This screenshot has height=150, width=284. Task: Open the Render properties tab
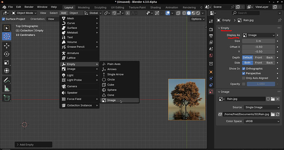tap(211, 29)
